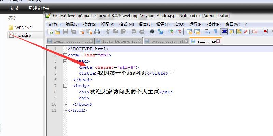Show all characters with the pilcrow icon

[x=215, y=31]
